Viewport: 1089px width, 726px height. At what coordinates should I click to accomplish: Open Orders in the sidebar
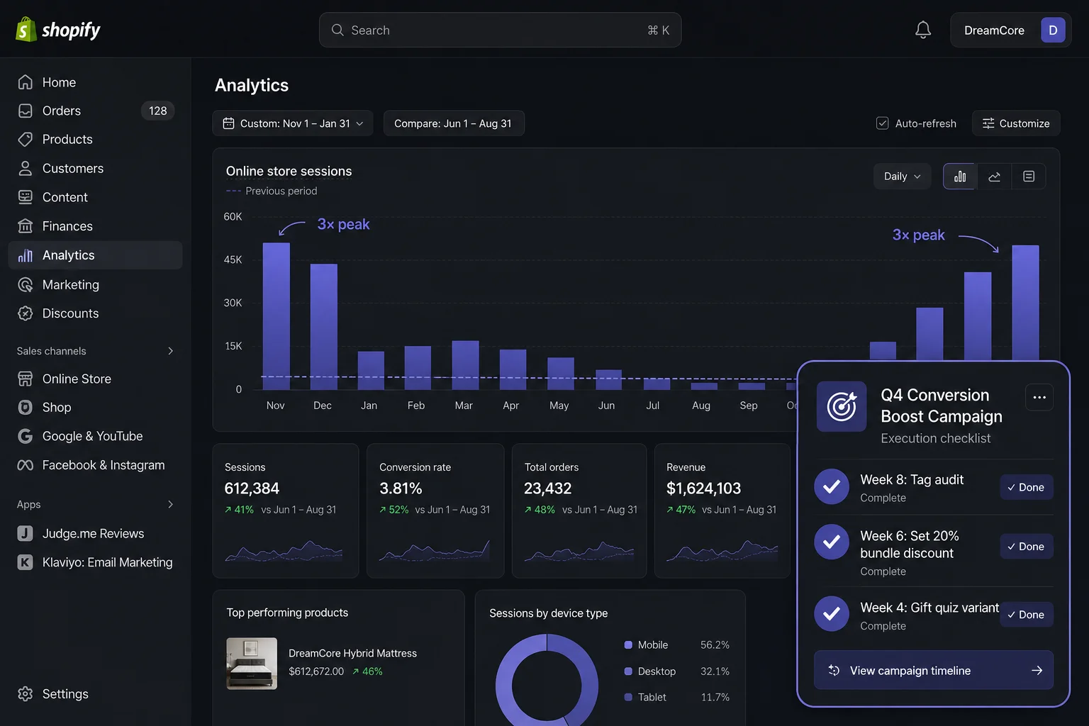[x=95, y=111]
